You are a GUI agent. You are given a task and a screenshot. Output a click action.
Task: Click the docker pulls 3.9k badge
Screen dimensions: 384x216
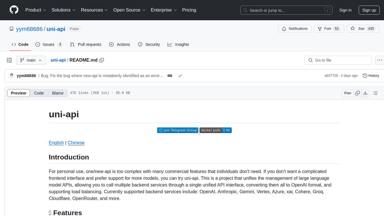click(x=216, y=130)
